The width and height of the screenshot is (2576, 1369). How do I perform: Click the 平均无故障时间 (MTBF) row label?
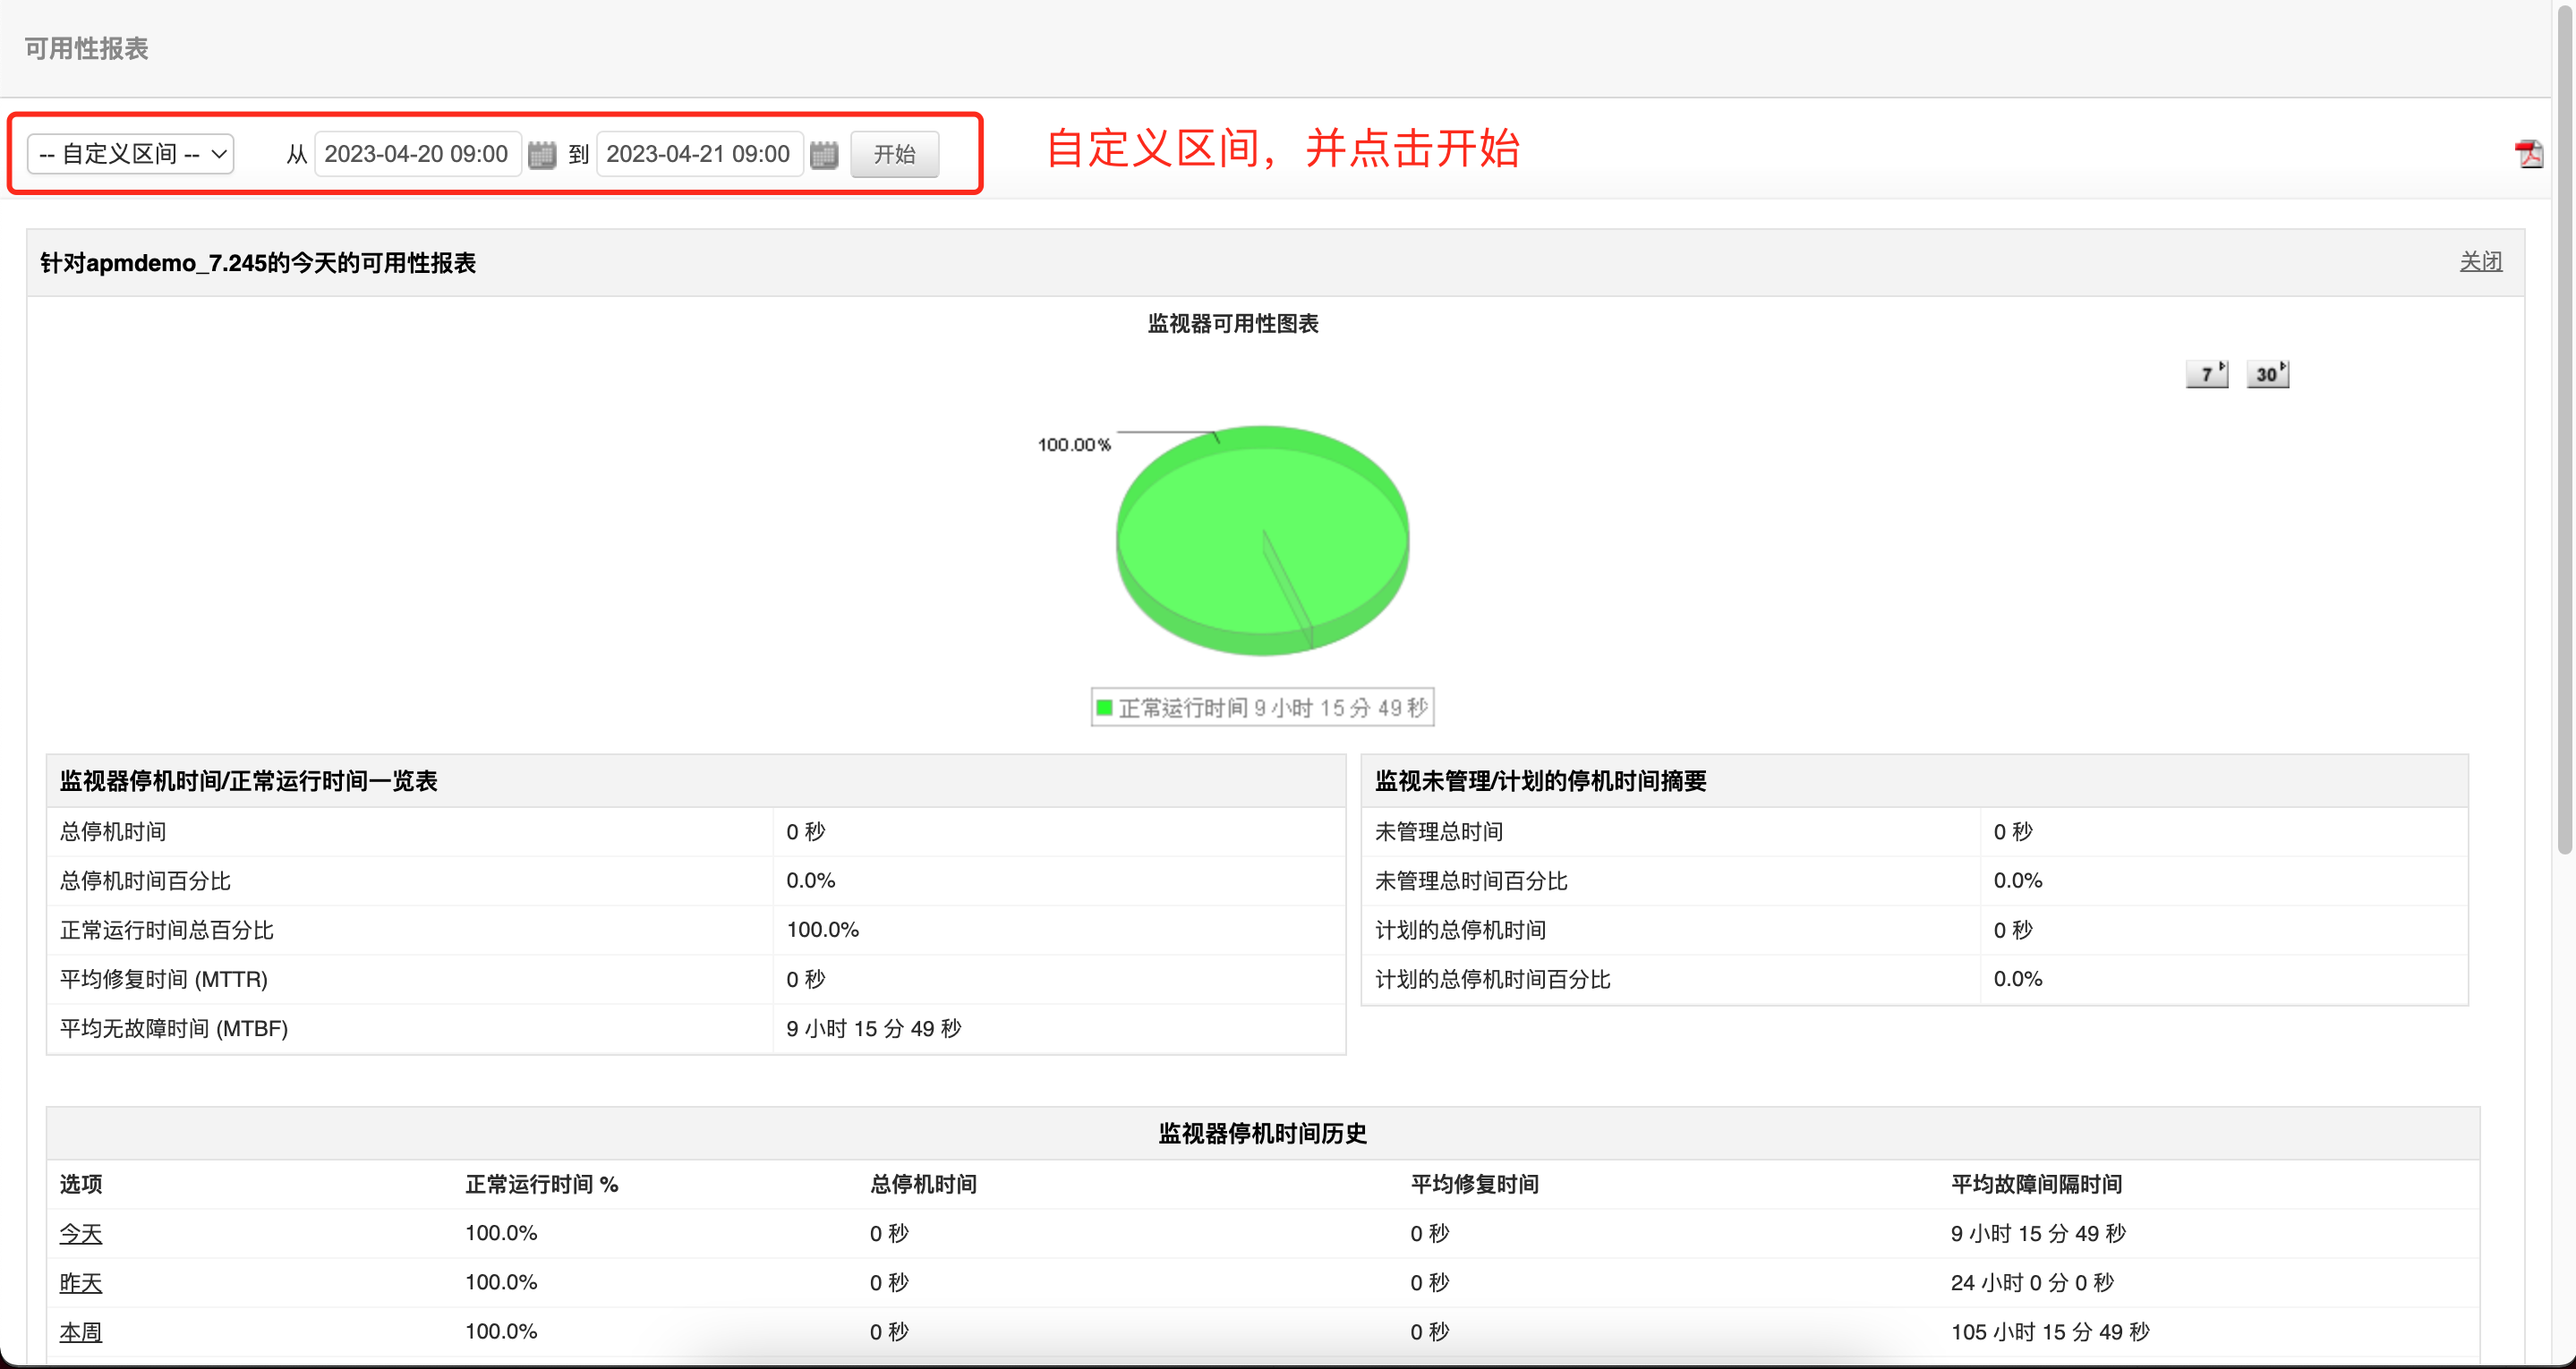coord(174,1028)
